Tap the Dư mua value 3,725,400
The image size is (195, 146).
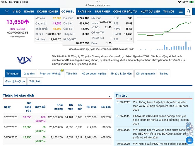pos(83,18)
